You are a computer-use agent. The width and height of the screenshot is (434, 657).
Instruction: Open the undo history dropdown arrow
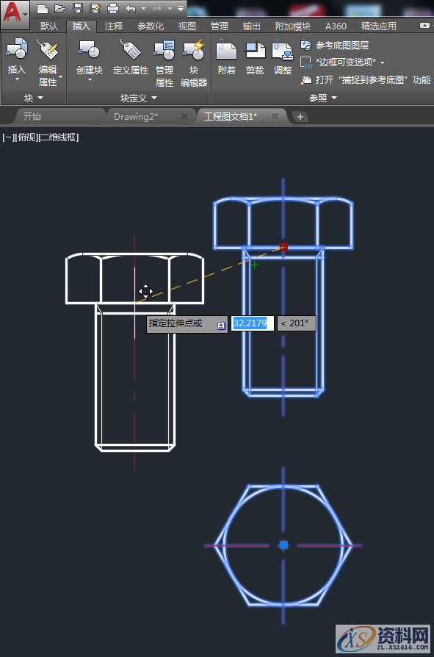pos(143,8)
